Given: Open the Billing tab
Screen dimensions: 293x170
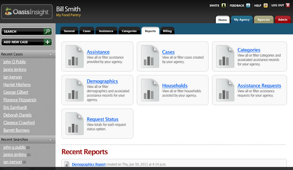Looking at the screenshot, I should (167, 31).
